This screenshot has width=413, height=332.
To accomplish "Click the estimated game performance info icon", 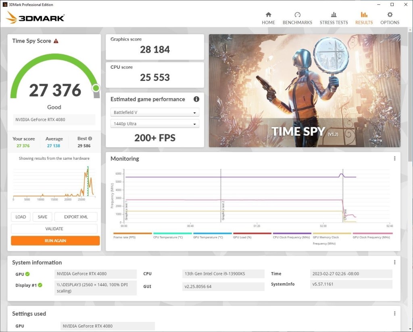I will [196, 99].
